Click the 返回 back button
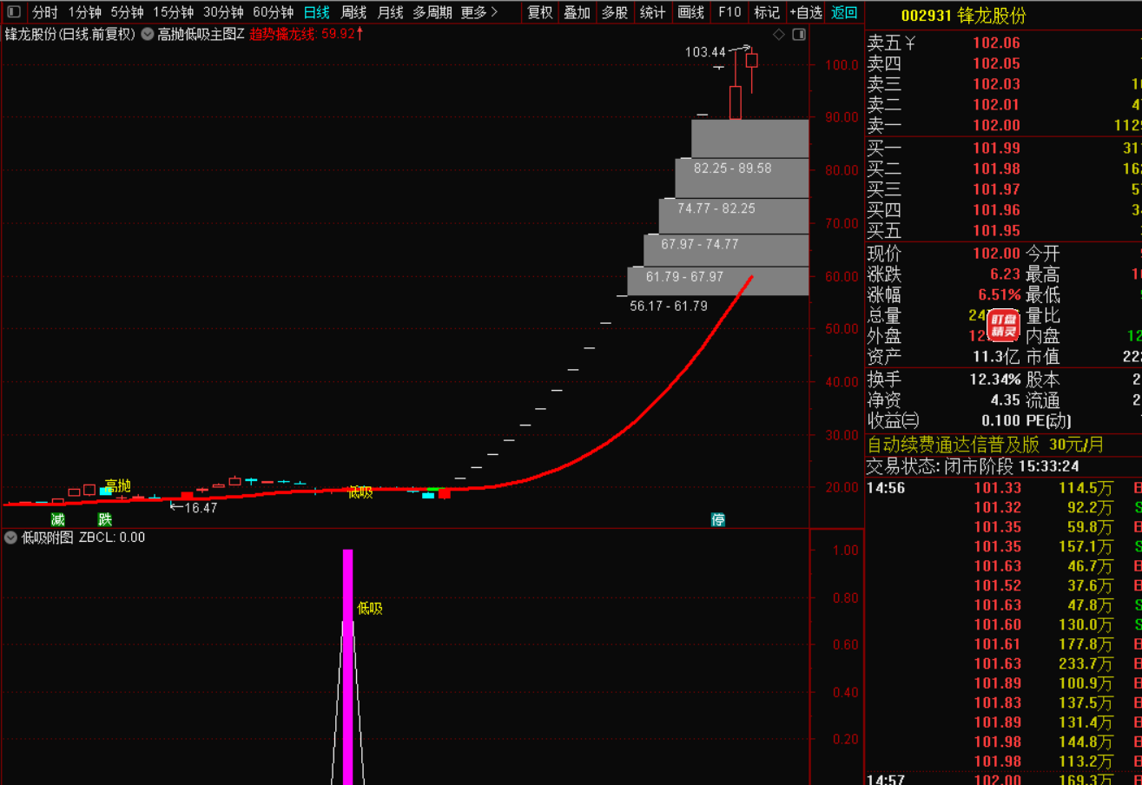Image resolution: width=1142 pixels, height=785 pixels. [x=844, y=12]
